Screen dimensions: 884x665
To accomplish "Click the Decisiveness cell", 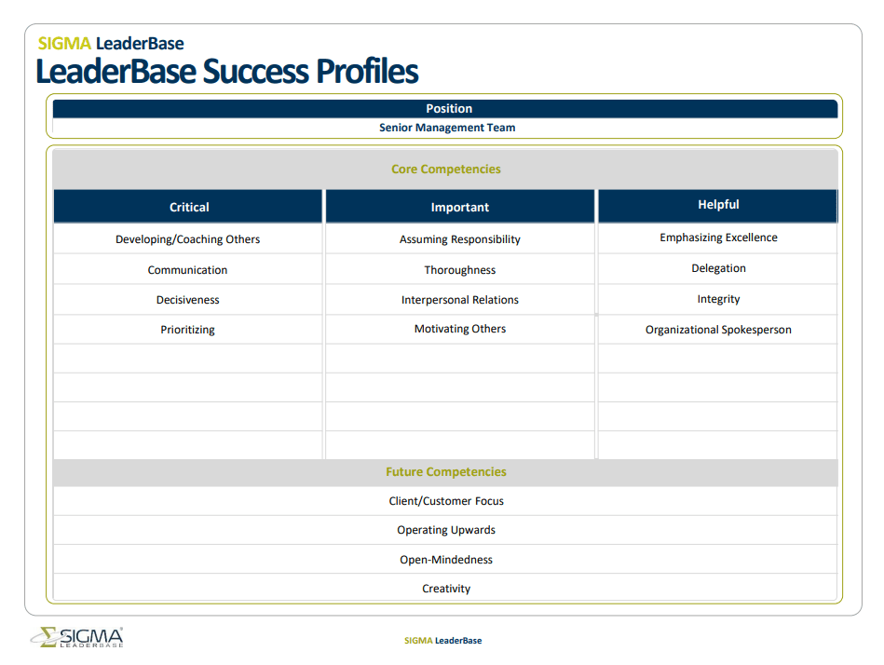I will click(188, 300).
